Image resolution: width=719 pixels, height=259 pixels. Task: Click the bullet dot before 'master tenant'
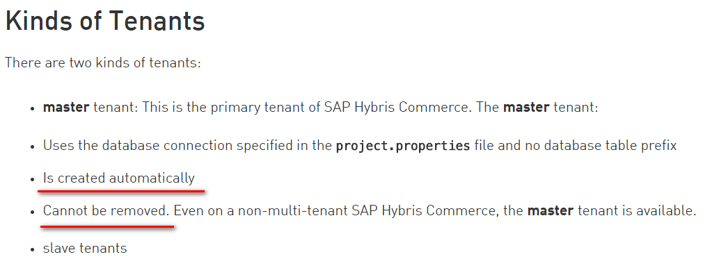point(32,109)
